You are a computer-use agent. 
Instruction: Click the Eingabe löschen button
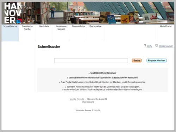point(157,61)
